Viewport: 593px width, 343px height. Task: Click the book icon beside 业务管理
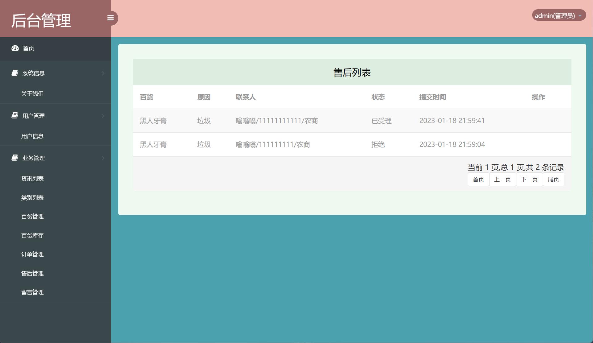coord(15,158)
